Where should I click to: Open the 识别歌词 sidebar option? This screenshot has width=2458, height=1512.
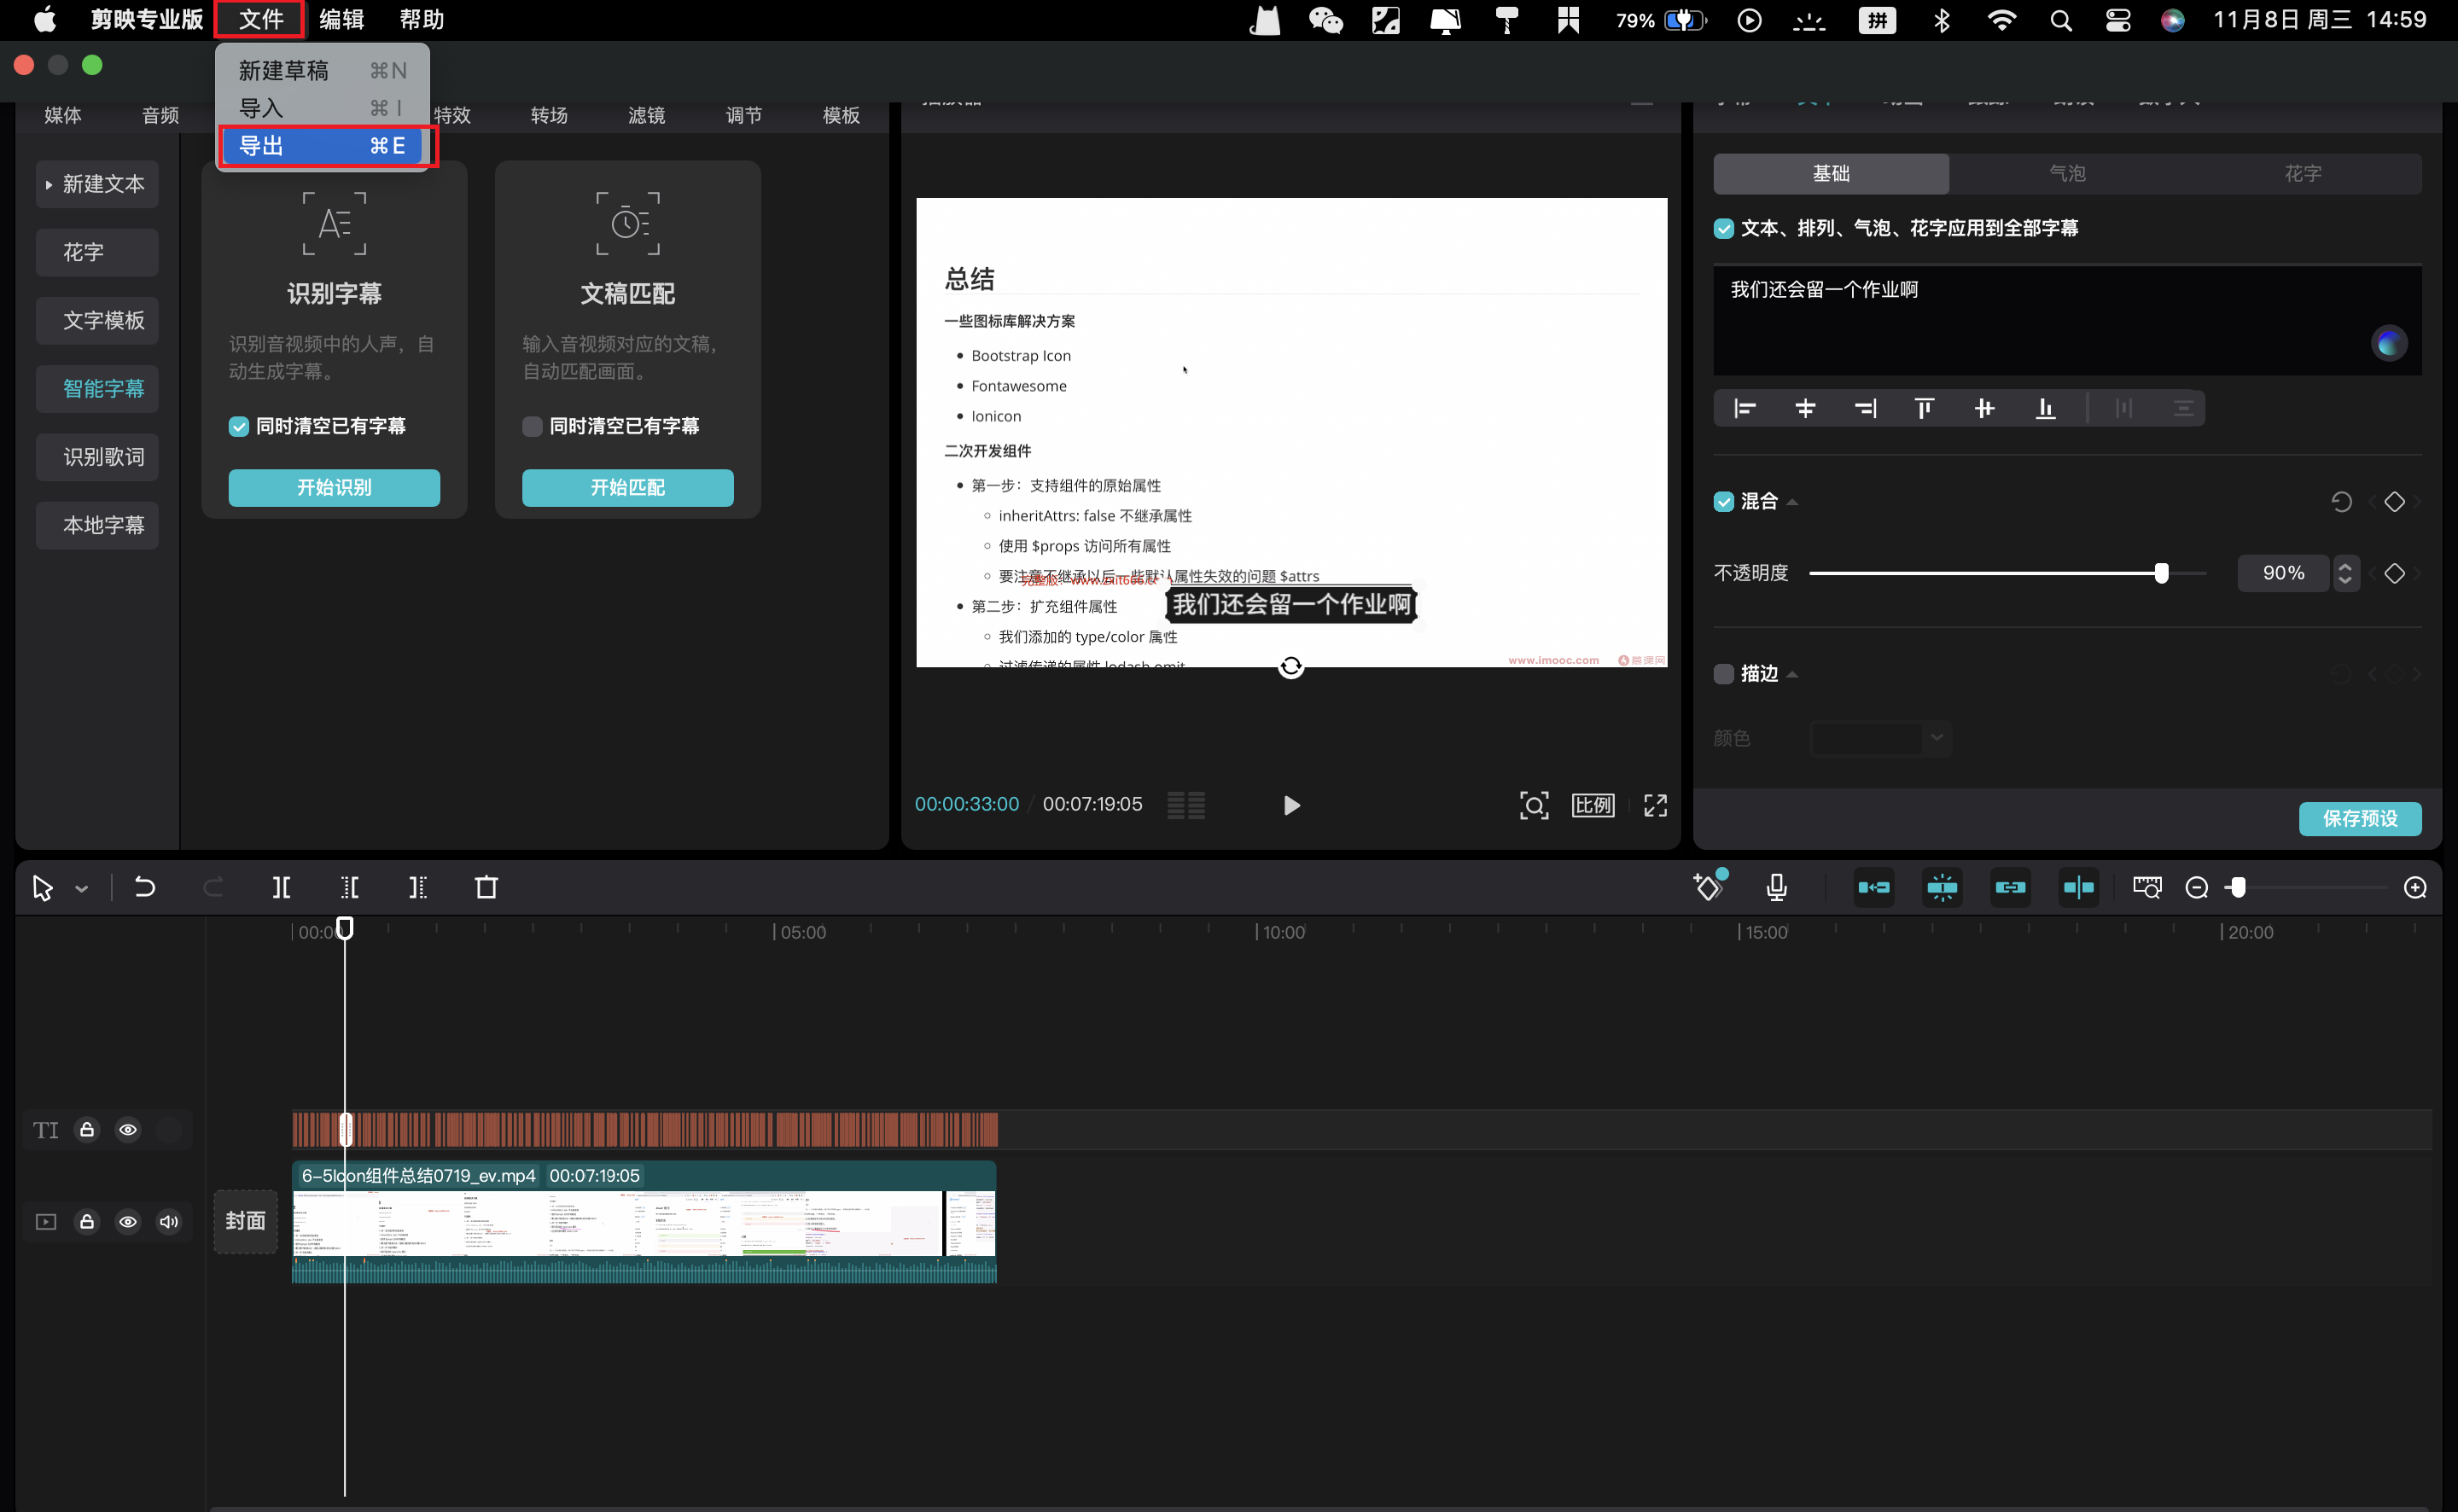[x=97, y=457]
